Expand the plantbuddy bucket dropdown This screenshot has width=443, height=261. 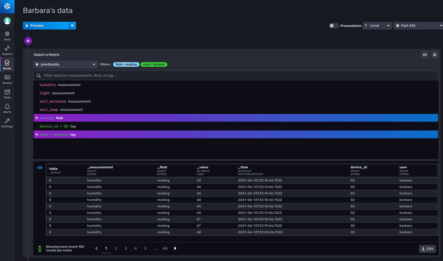pyautogui.click(x=65, y=64)
